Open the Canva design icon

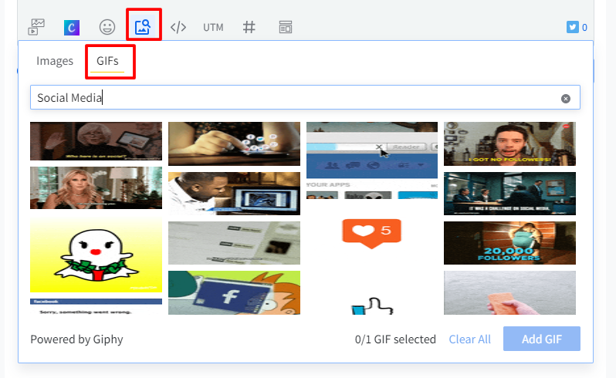click(x=72, y=27)
